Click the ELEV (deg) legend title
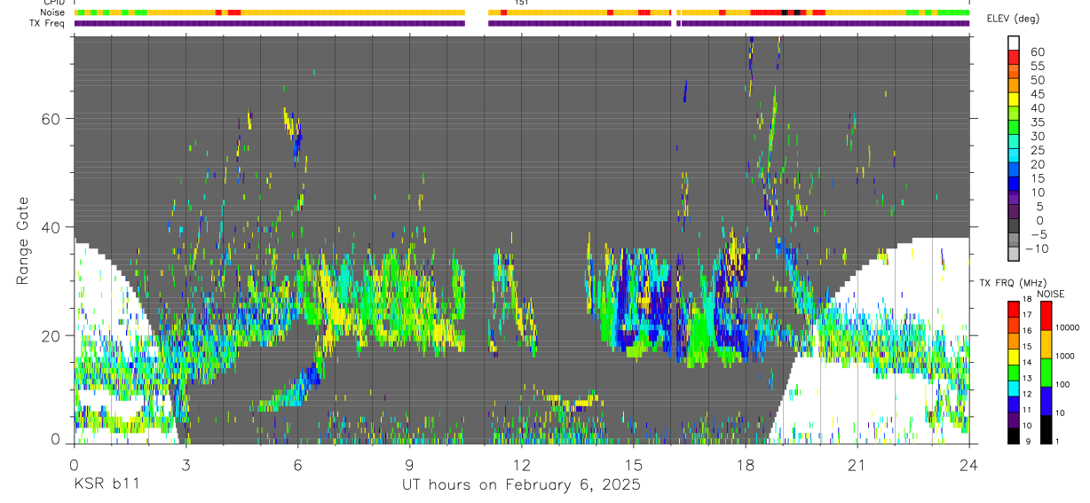 coord(1014,19)
